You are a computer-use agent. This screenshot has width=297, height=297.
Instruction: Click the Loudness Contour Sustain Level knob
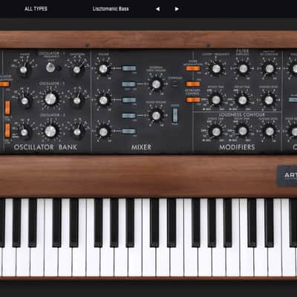pyautogui.click(x=270, y=131)
